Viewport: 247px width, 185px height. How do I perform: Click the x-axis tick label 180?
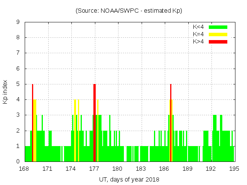117,169
